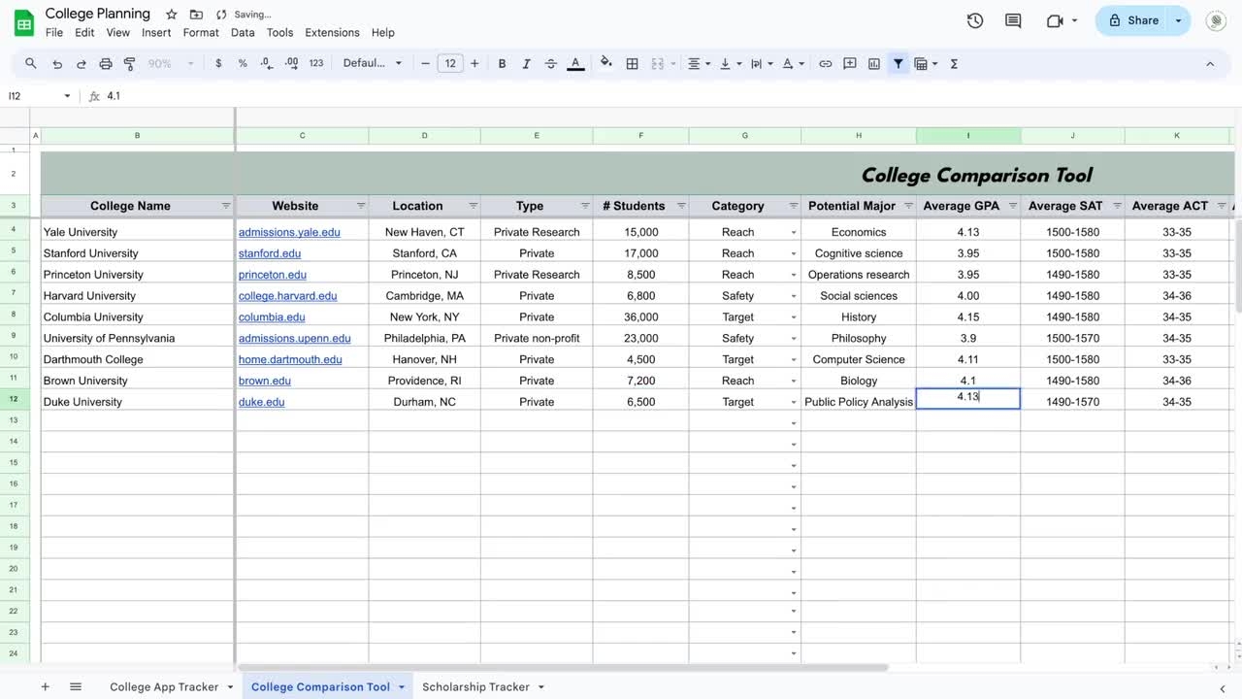
Task: Click the Share button
Action: pyautogui.click(x=1142, y=19)
